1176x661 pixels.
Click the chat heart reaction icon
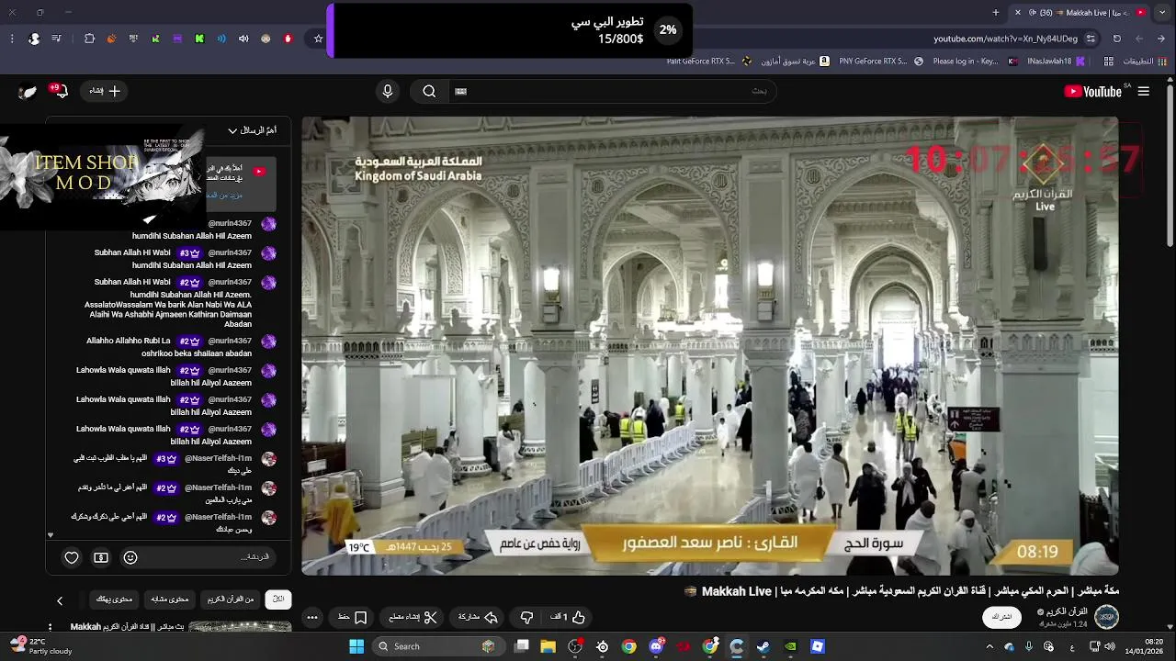72,557
